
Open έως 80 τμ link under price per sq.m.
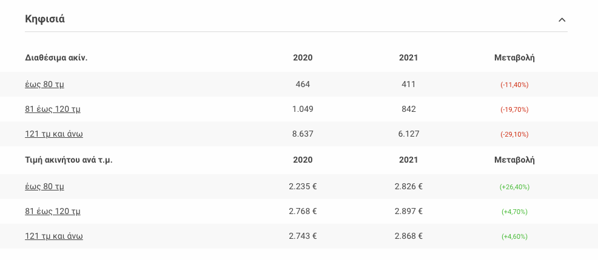[44, 186]
